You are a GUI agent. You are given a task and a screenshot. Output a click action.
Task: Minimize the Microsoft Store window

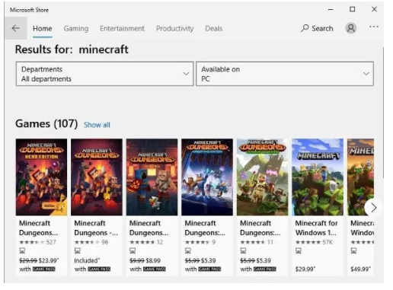coord(331,10)
